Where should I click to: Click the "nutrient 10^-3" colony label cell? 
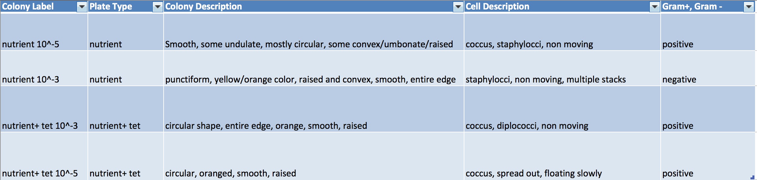pyautogui.click(x=31, y=79)
